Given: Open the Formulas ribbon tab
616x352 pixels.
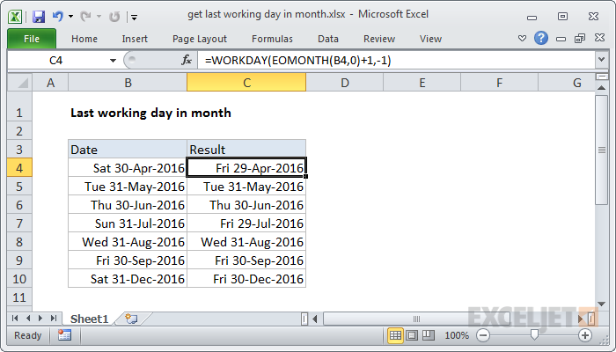Looking at the screenshot, I should [272, 39].
